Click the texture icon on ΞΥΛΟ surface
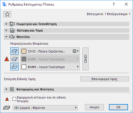This screenshot has width=133, height=113. pyautogui.click(x=75, y=51)
